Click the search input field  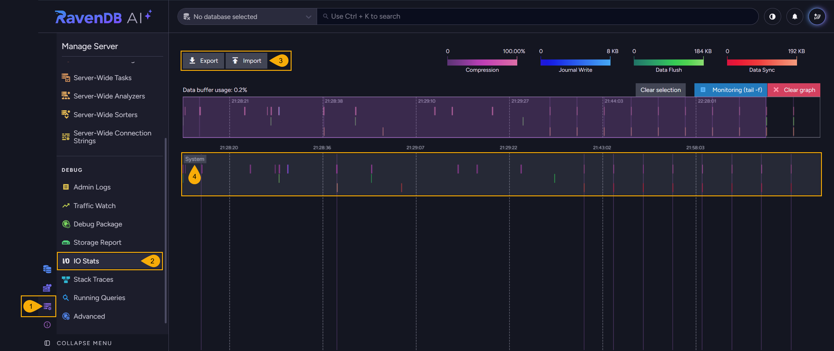(537, 16)
